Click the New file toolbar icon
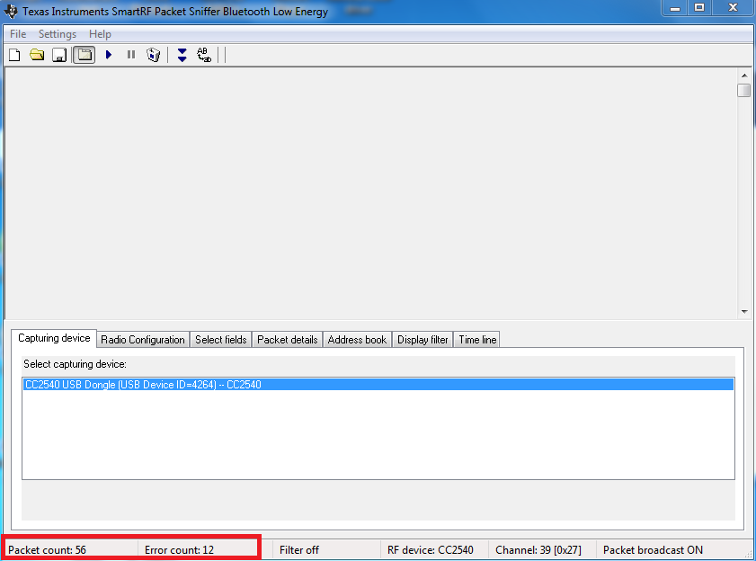Screen dimensions: 756x561 tap(14, 55)
